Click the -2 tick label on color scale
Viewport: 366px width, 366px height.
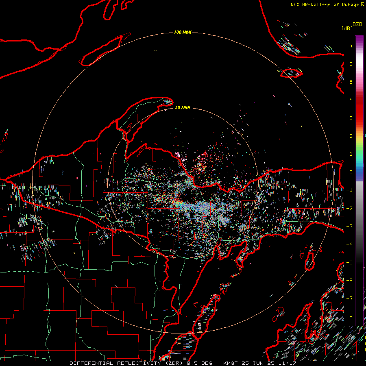pyautogui.click(x=349, y=209)
